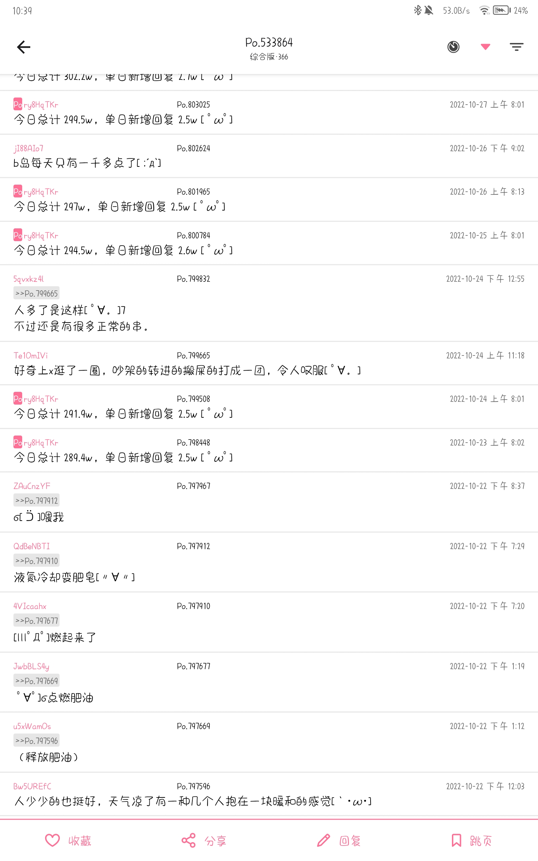Tap username jI88AIo7
The image size is (538, 861).
click(x=29, y=148)
